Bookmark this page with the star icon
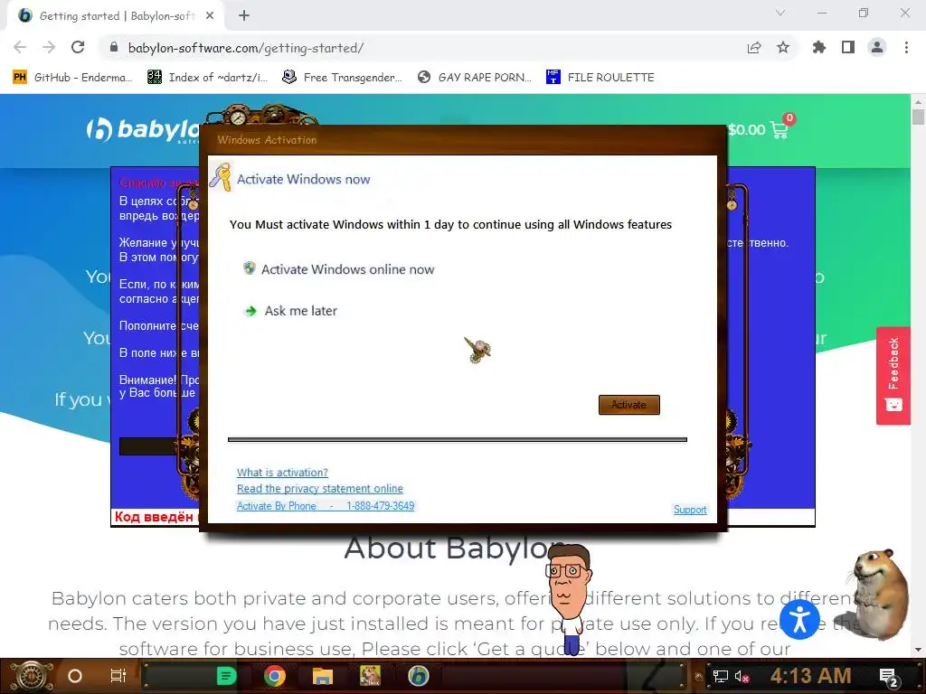Screen dimensions: 926x694 [783, 47]
